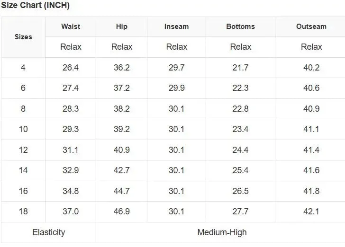Select outseam value 40.2 for size 4
The height and width of the screenshot is (247, 345).
pos(311,68)
